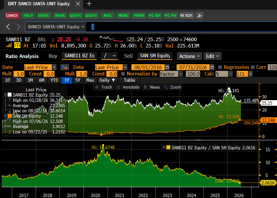Go forward with the right arrow
Image resolution: width=277 pixels, height=198 pixels.
click(x=18, y=27)
